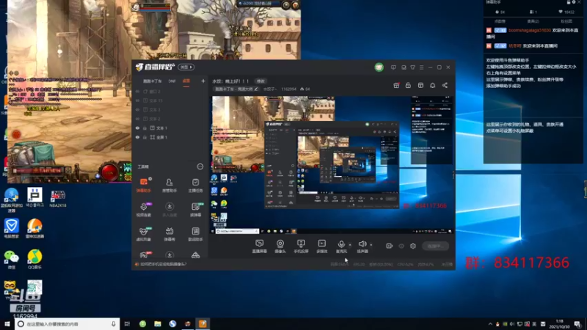The width and height of the screenshot is (587, 330).
Task: Open the 弹幕助手 danmaku helper tool
Action: [143, 185]
